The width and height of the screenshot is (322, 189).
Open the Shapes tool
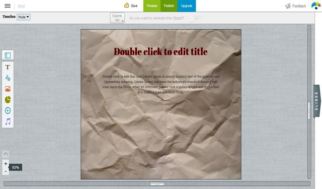[8, 78]
